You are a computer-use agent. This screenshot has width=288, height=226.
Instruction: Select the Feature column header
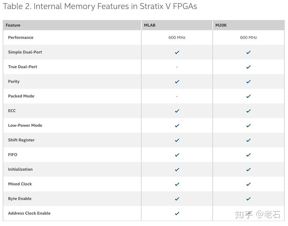tap(13, 25)
